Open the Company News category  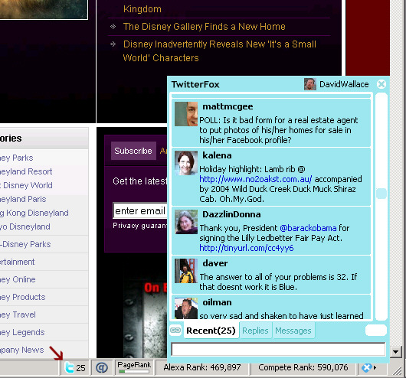21,350
